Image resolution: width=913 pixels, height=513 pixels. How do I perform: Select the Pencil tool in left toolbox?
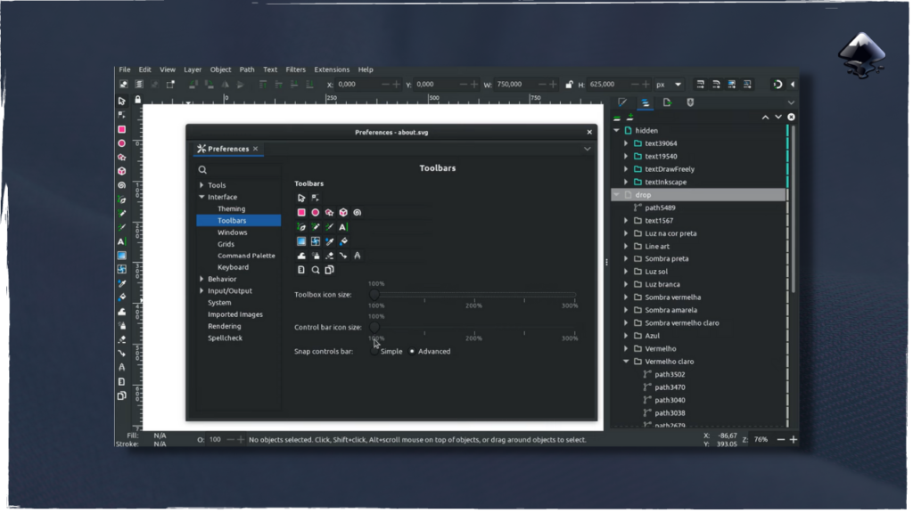tap(121, 214)
